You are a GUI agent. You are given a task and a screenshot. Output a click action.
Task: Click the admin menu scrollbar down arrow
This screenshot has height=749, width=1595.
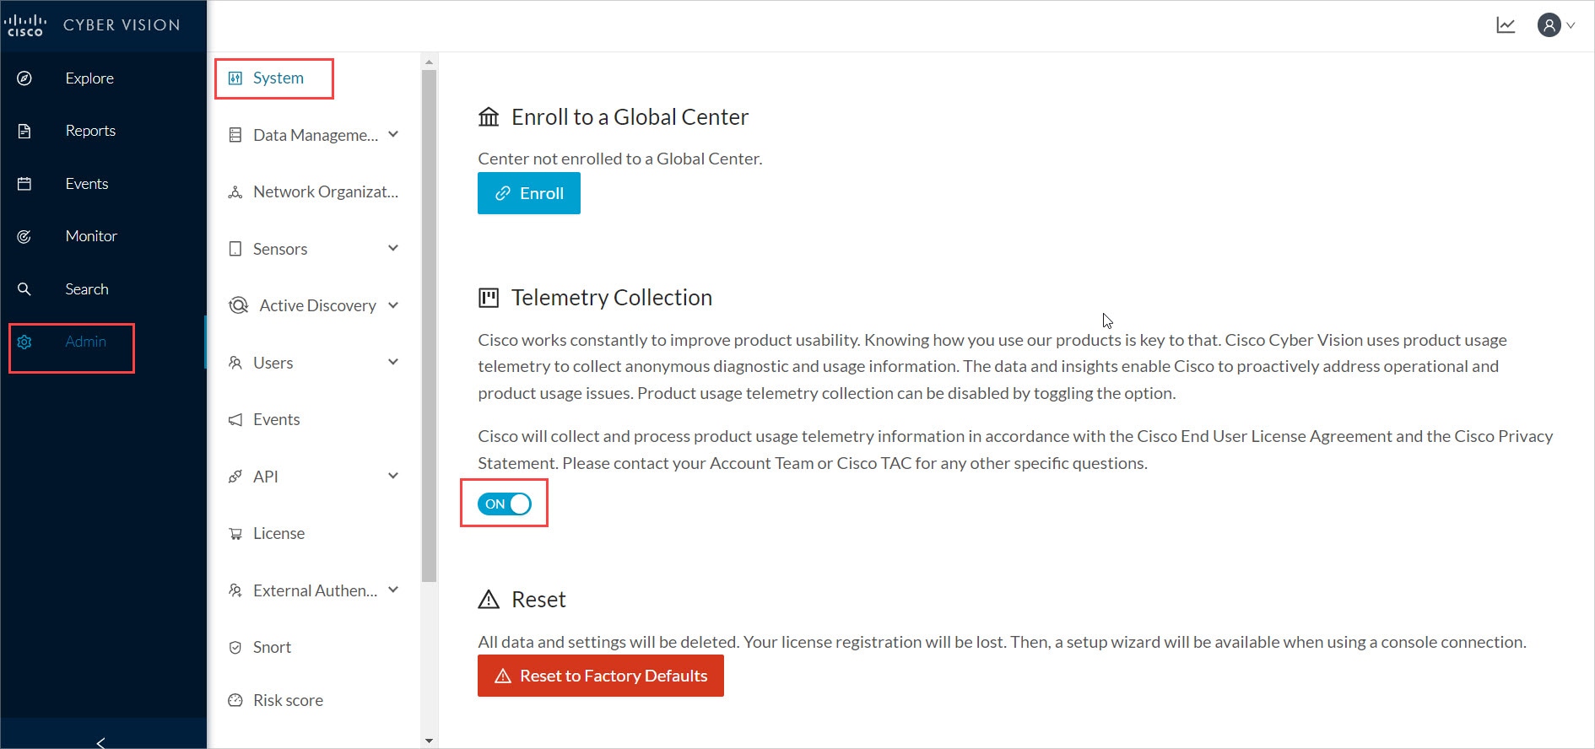click(429, 741)
